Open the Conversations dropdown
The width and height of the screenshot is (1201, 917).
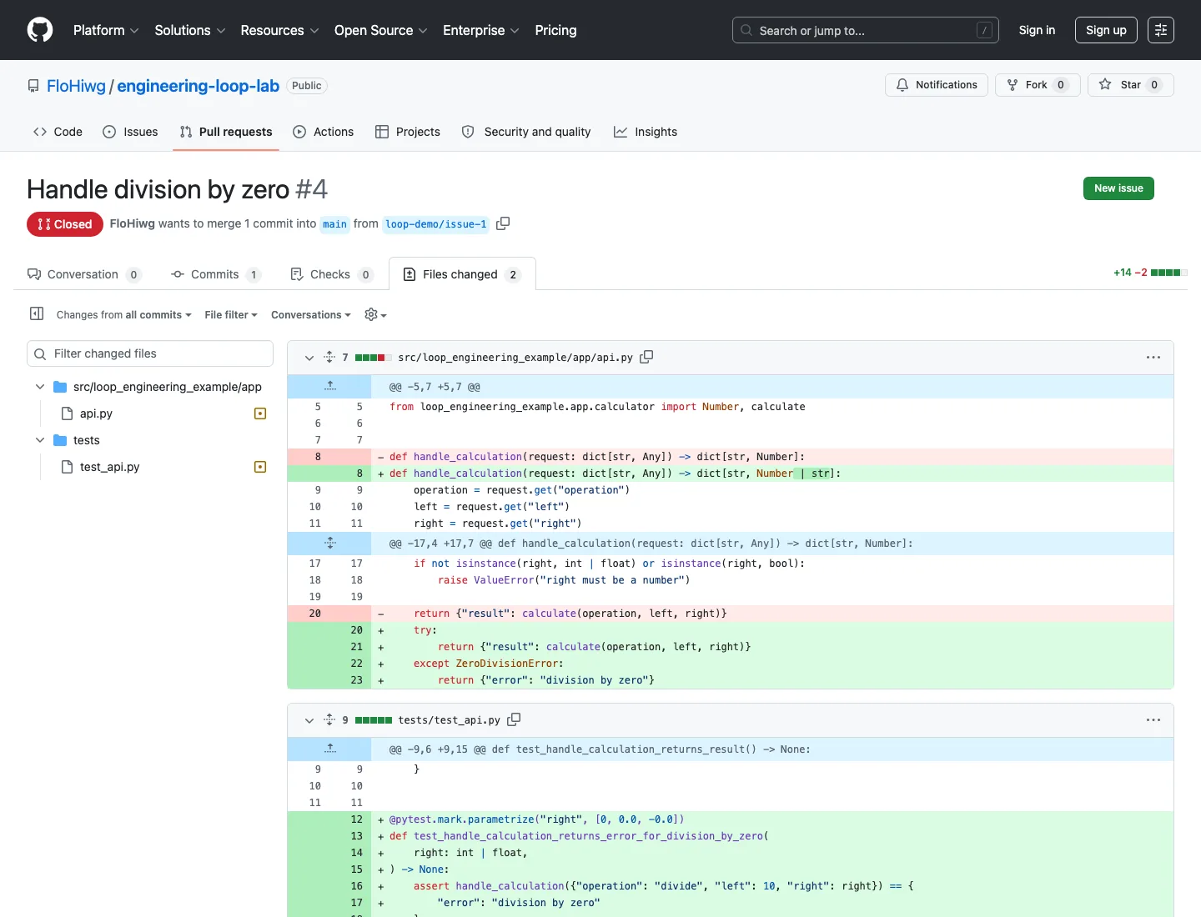point(311,314)
